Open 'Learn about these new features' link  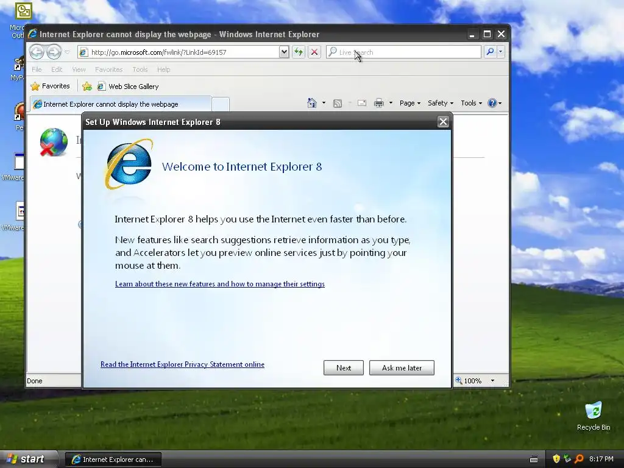coord(219,284)
